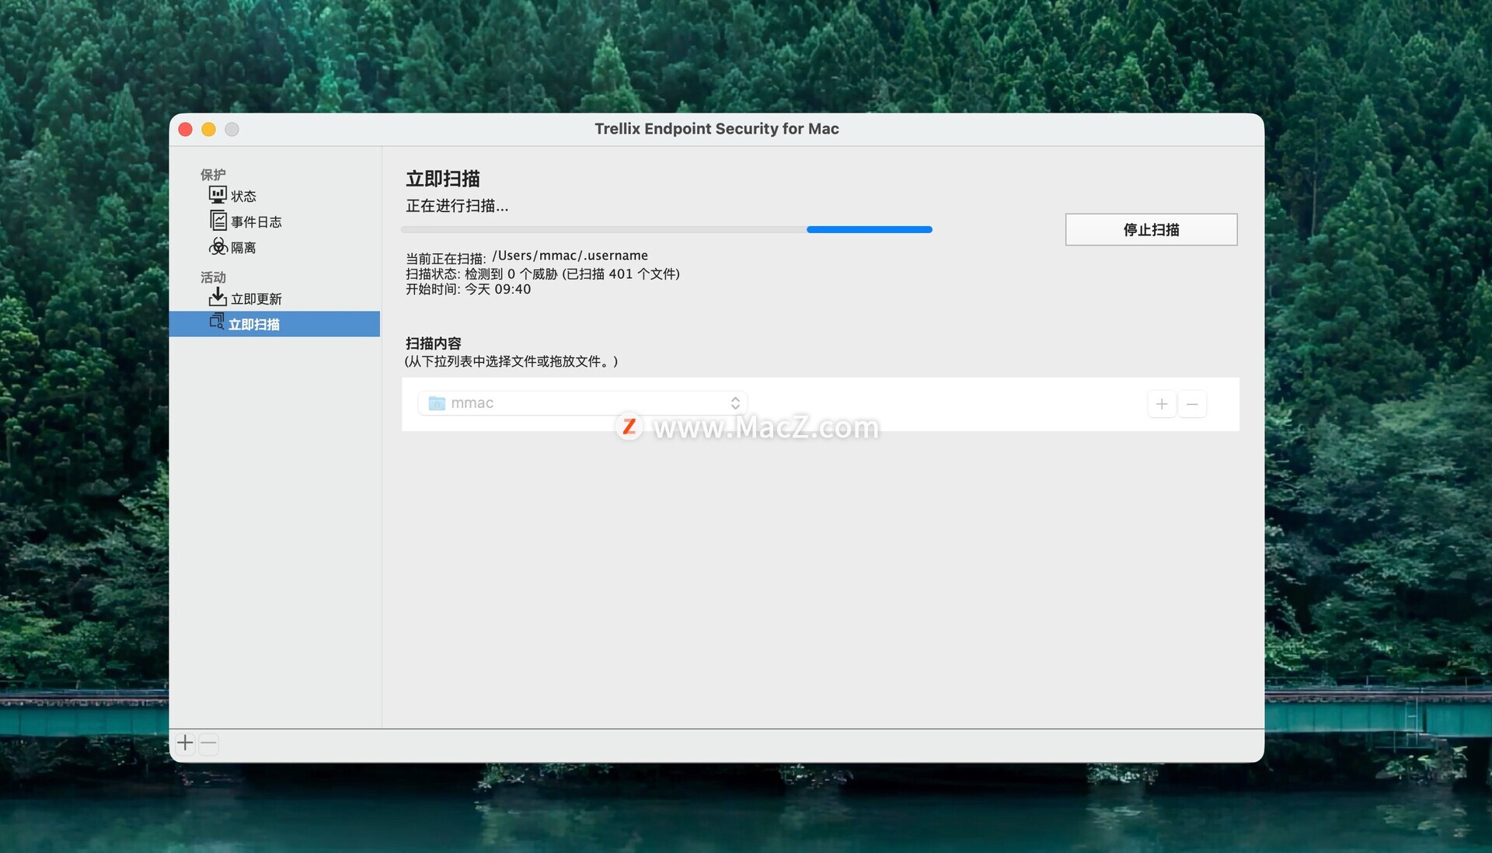Click the 扫描内容 section label
This screenshot has height=853, width=1492.
click(434, 343)
